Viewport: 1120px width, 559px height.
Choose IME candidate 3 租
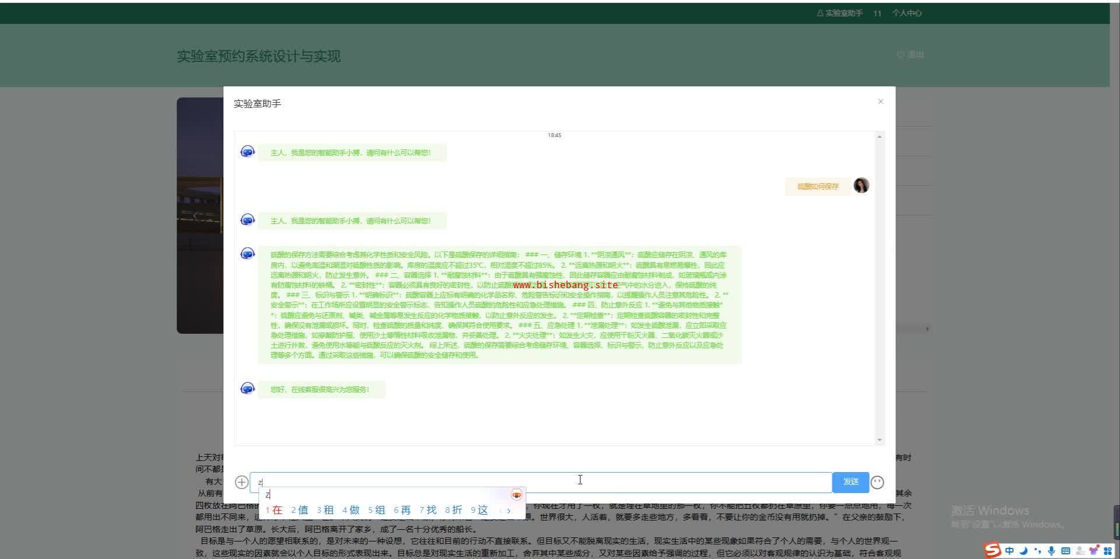325,510
